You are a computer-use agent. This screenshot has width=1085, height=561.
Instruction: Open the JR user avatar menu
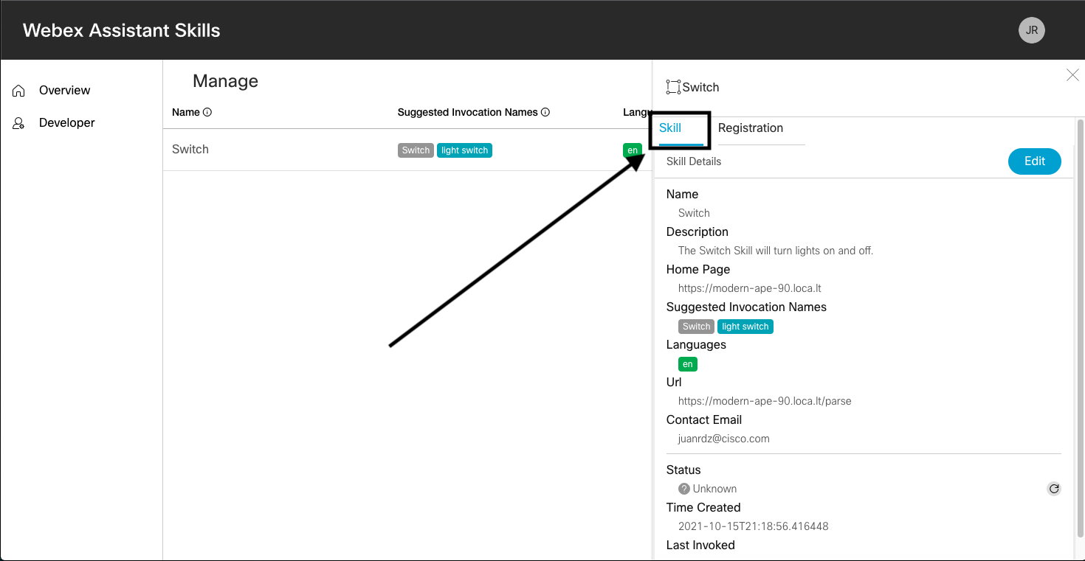pyautogui.click(x=1031, y=30)
